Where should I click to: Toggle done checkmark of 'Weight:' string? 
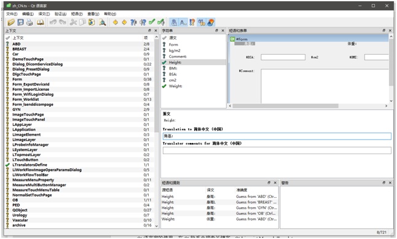[x=164, y=86]
